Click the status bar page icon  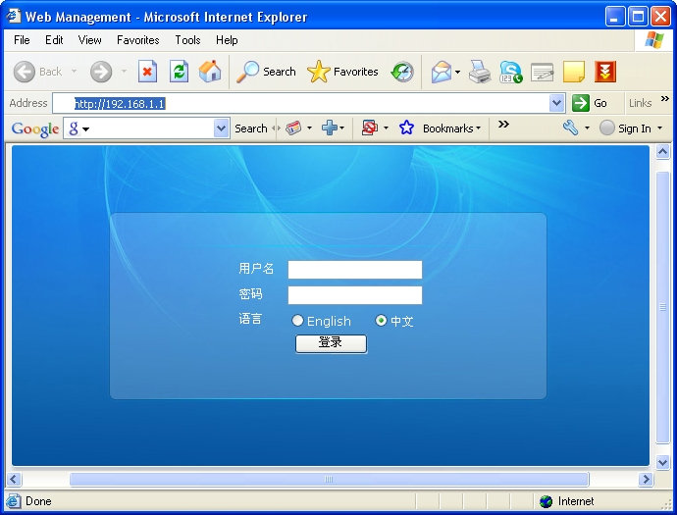(14, 500)
